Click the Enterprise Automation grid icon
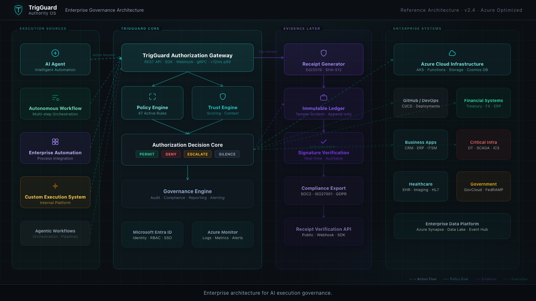536x301 pixels. 55,142
